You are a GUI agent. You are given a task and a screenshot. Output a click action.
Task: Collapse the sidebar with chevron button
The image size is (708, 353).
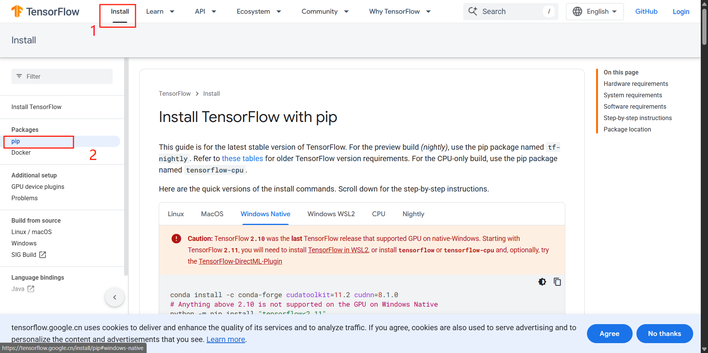[115, 298]
